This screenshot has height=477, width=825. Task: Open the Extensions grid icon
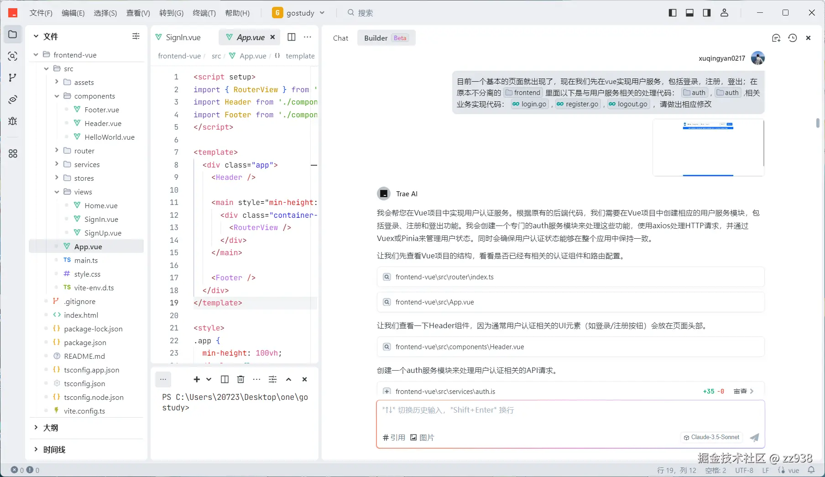click(x=13, y=154)
